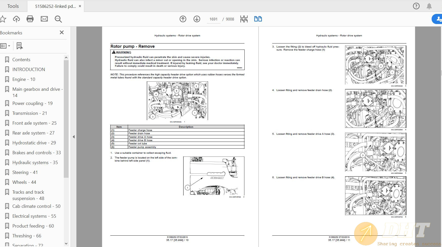Open the INTRODUCTION bookmark
The image size is (442, 247).
(29, 70)
